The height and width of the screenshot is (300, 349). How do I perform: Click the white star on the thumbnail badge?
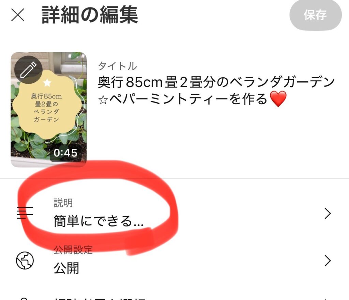(47, 83)
